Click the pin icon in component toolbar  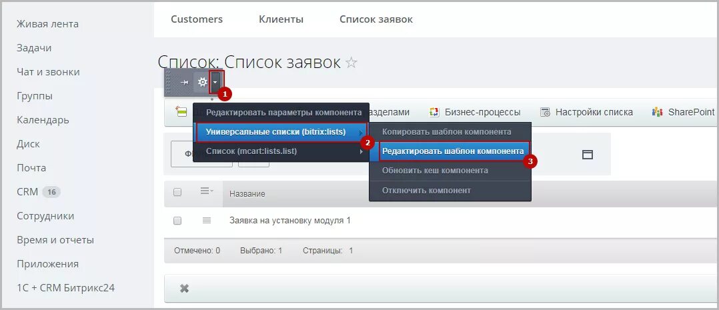184,83
